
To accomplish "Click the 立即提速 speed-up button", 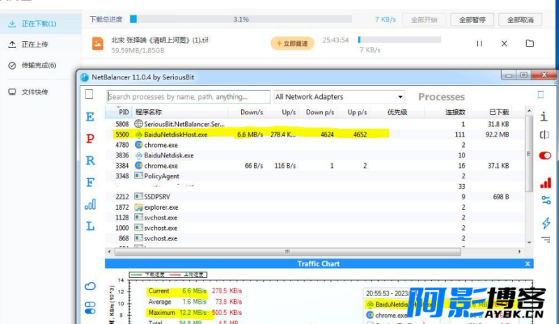I will [x=292, y=43].
